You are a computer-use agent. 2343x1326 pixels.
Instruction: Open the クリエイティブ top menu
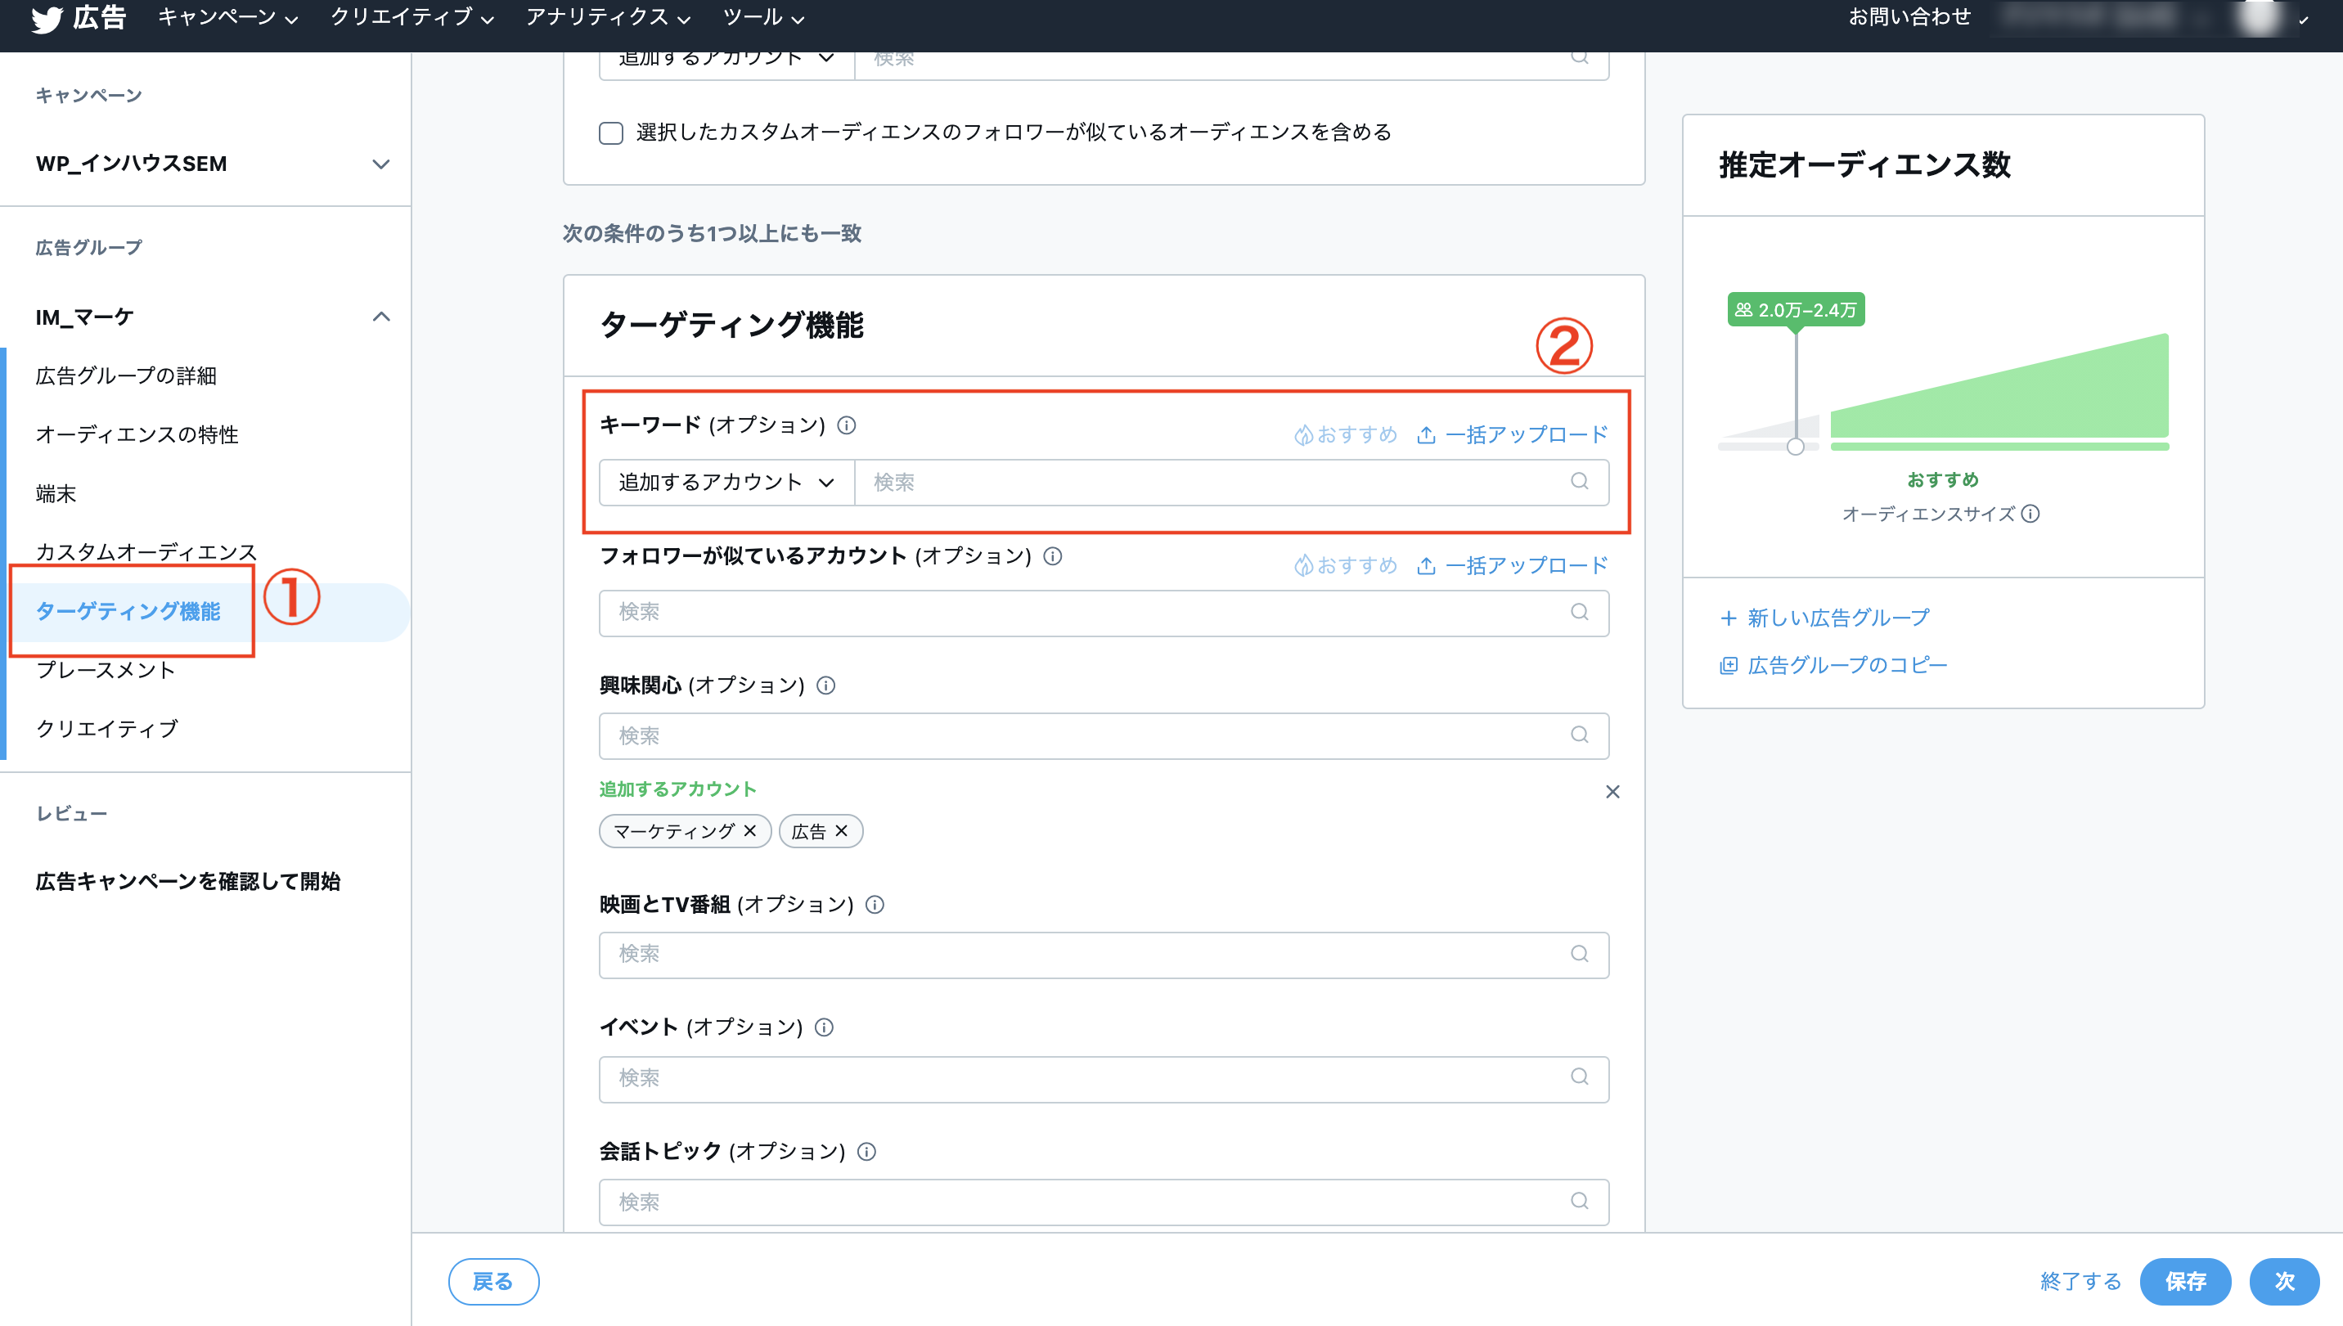pyautogui.click(x=411, y=17)
